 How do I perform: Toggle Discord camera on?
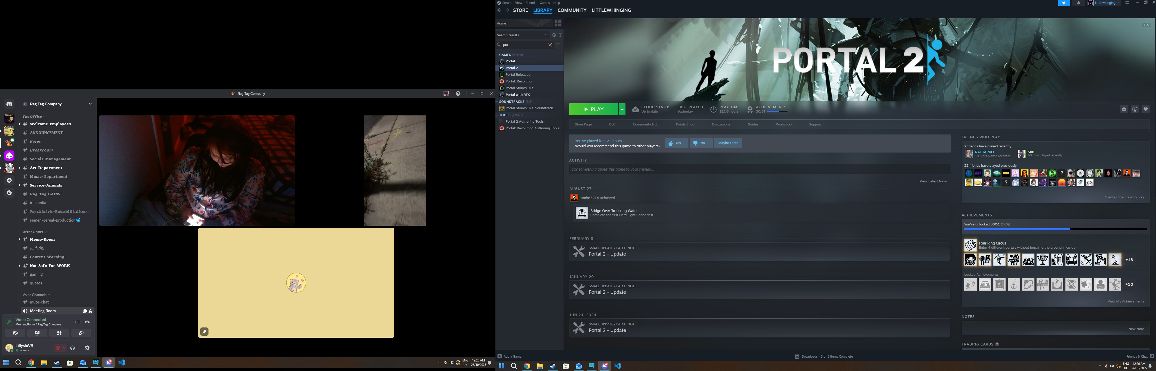15,333
